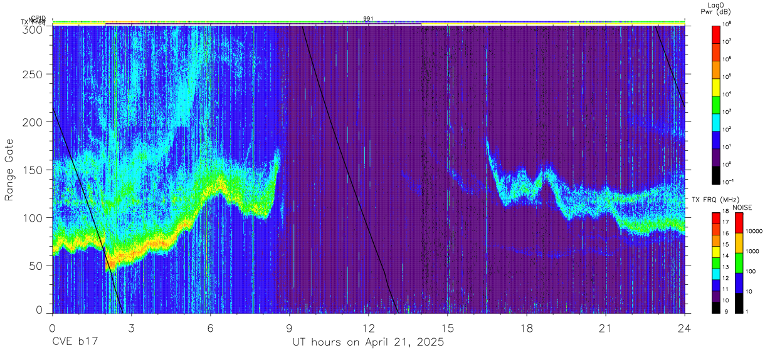Click Range Gate tick label '50'
This screenshot has width=770, height=355.
pyautogui.click(x=37, y=265)
